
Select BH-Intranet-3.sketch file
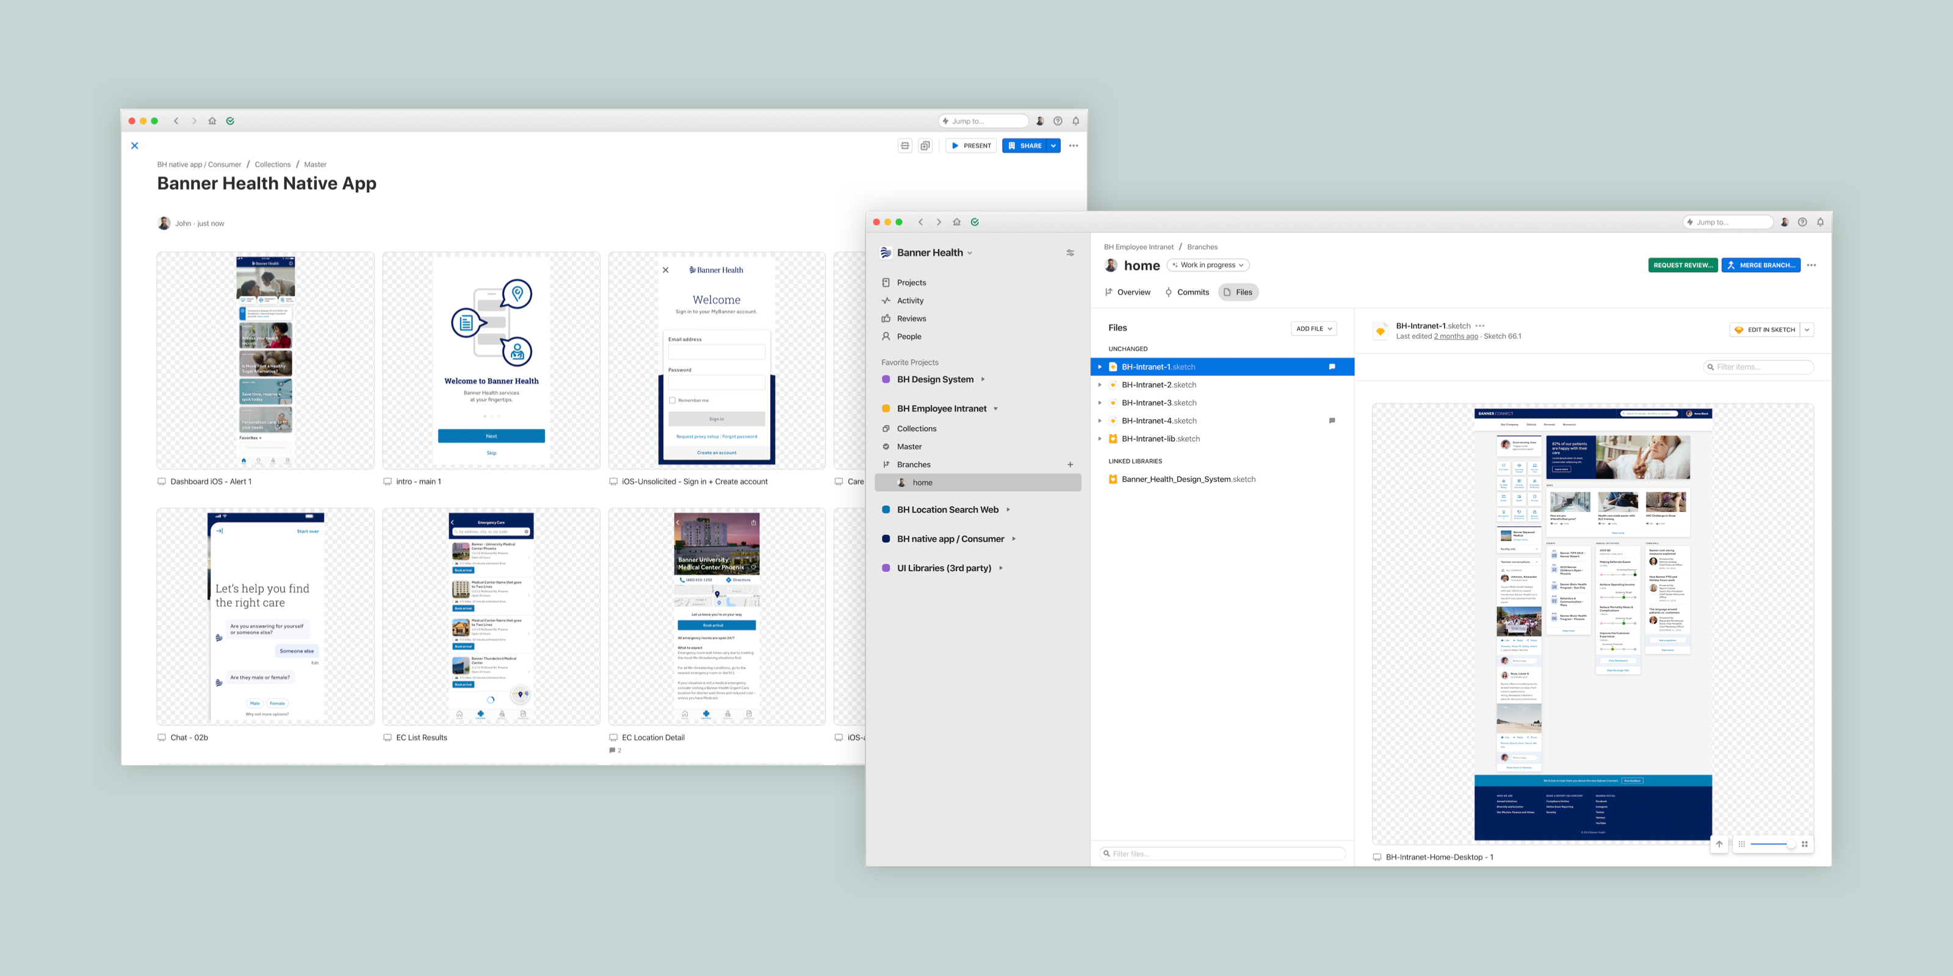[x=1222, y=403]
